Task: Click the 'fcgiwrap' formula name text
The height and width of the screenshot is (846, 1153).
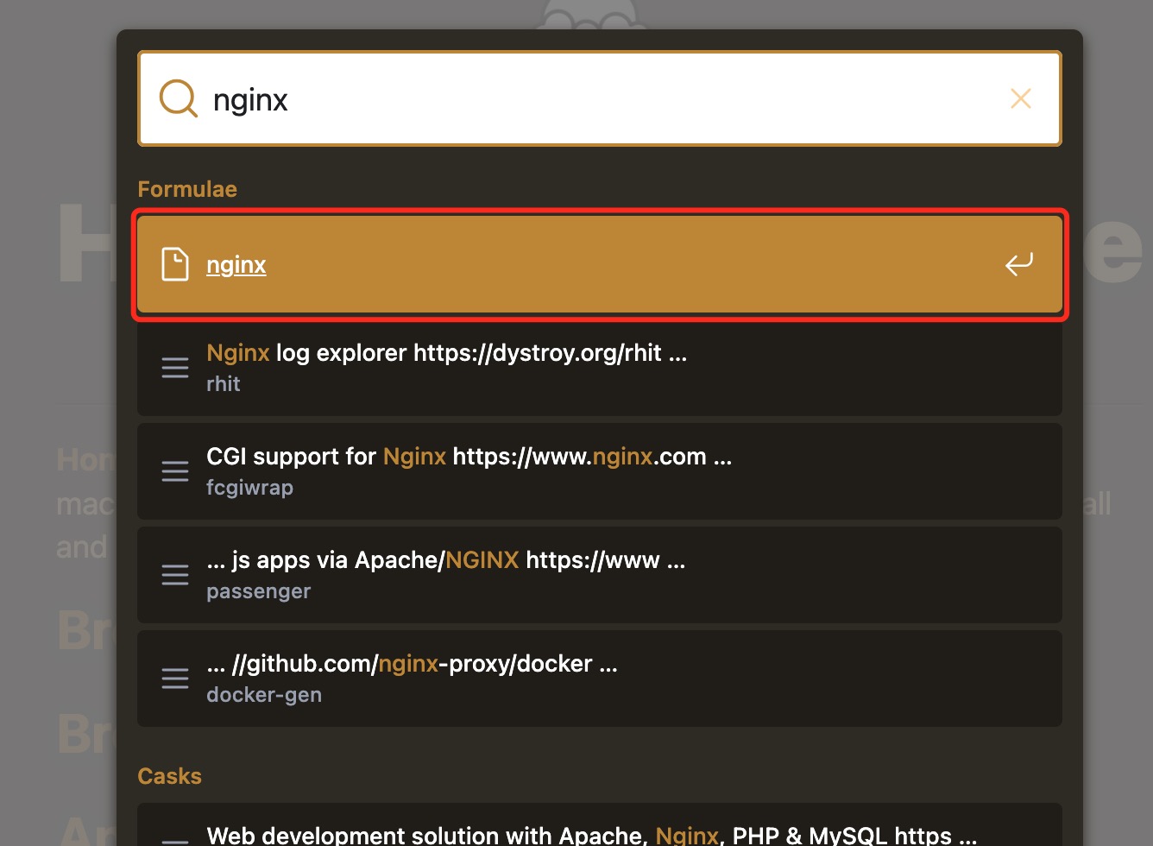Action: point(250,488)
